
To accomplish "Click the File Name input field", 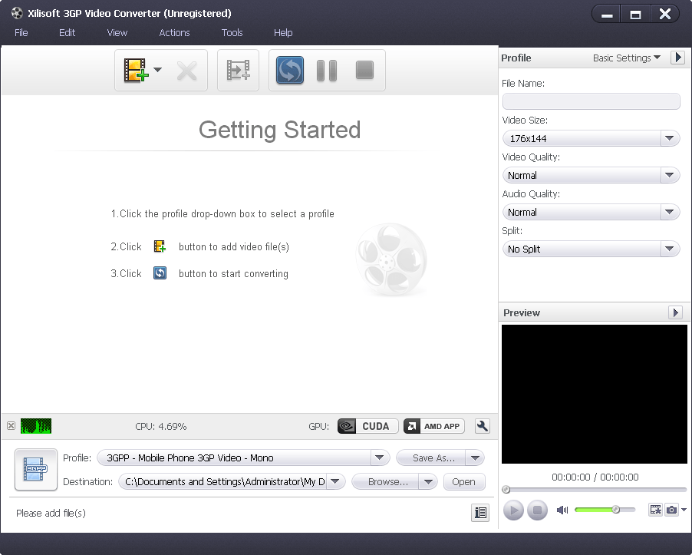I will coord(591,101).
